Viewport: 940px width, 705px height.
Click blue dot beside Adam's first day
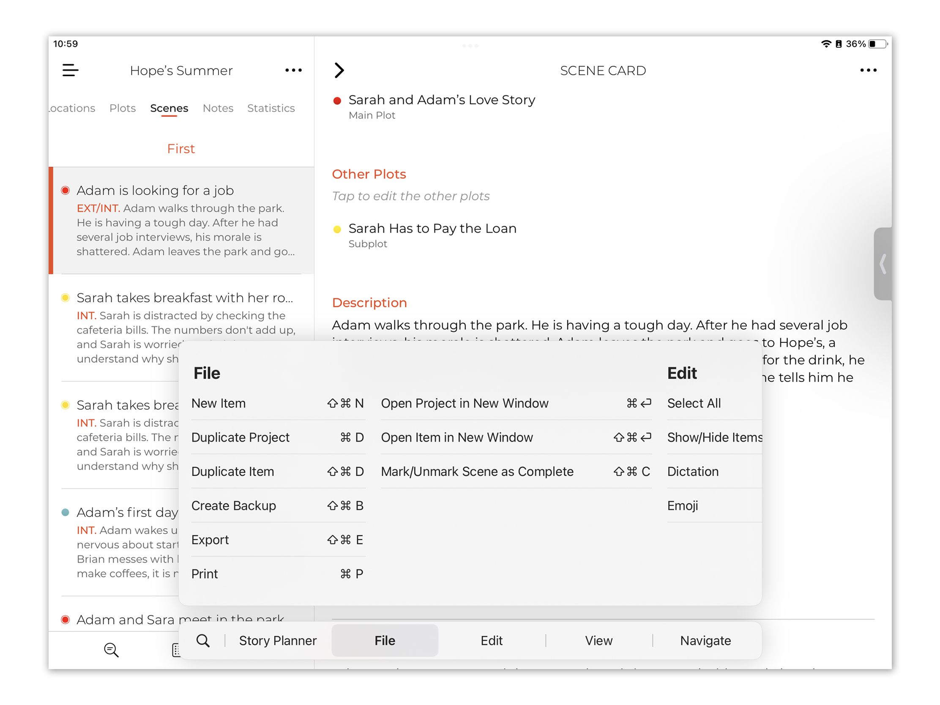coord(65,513)
